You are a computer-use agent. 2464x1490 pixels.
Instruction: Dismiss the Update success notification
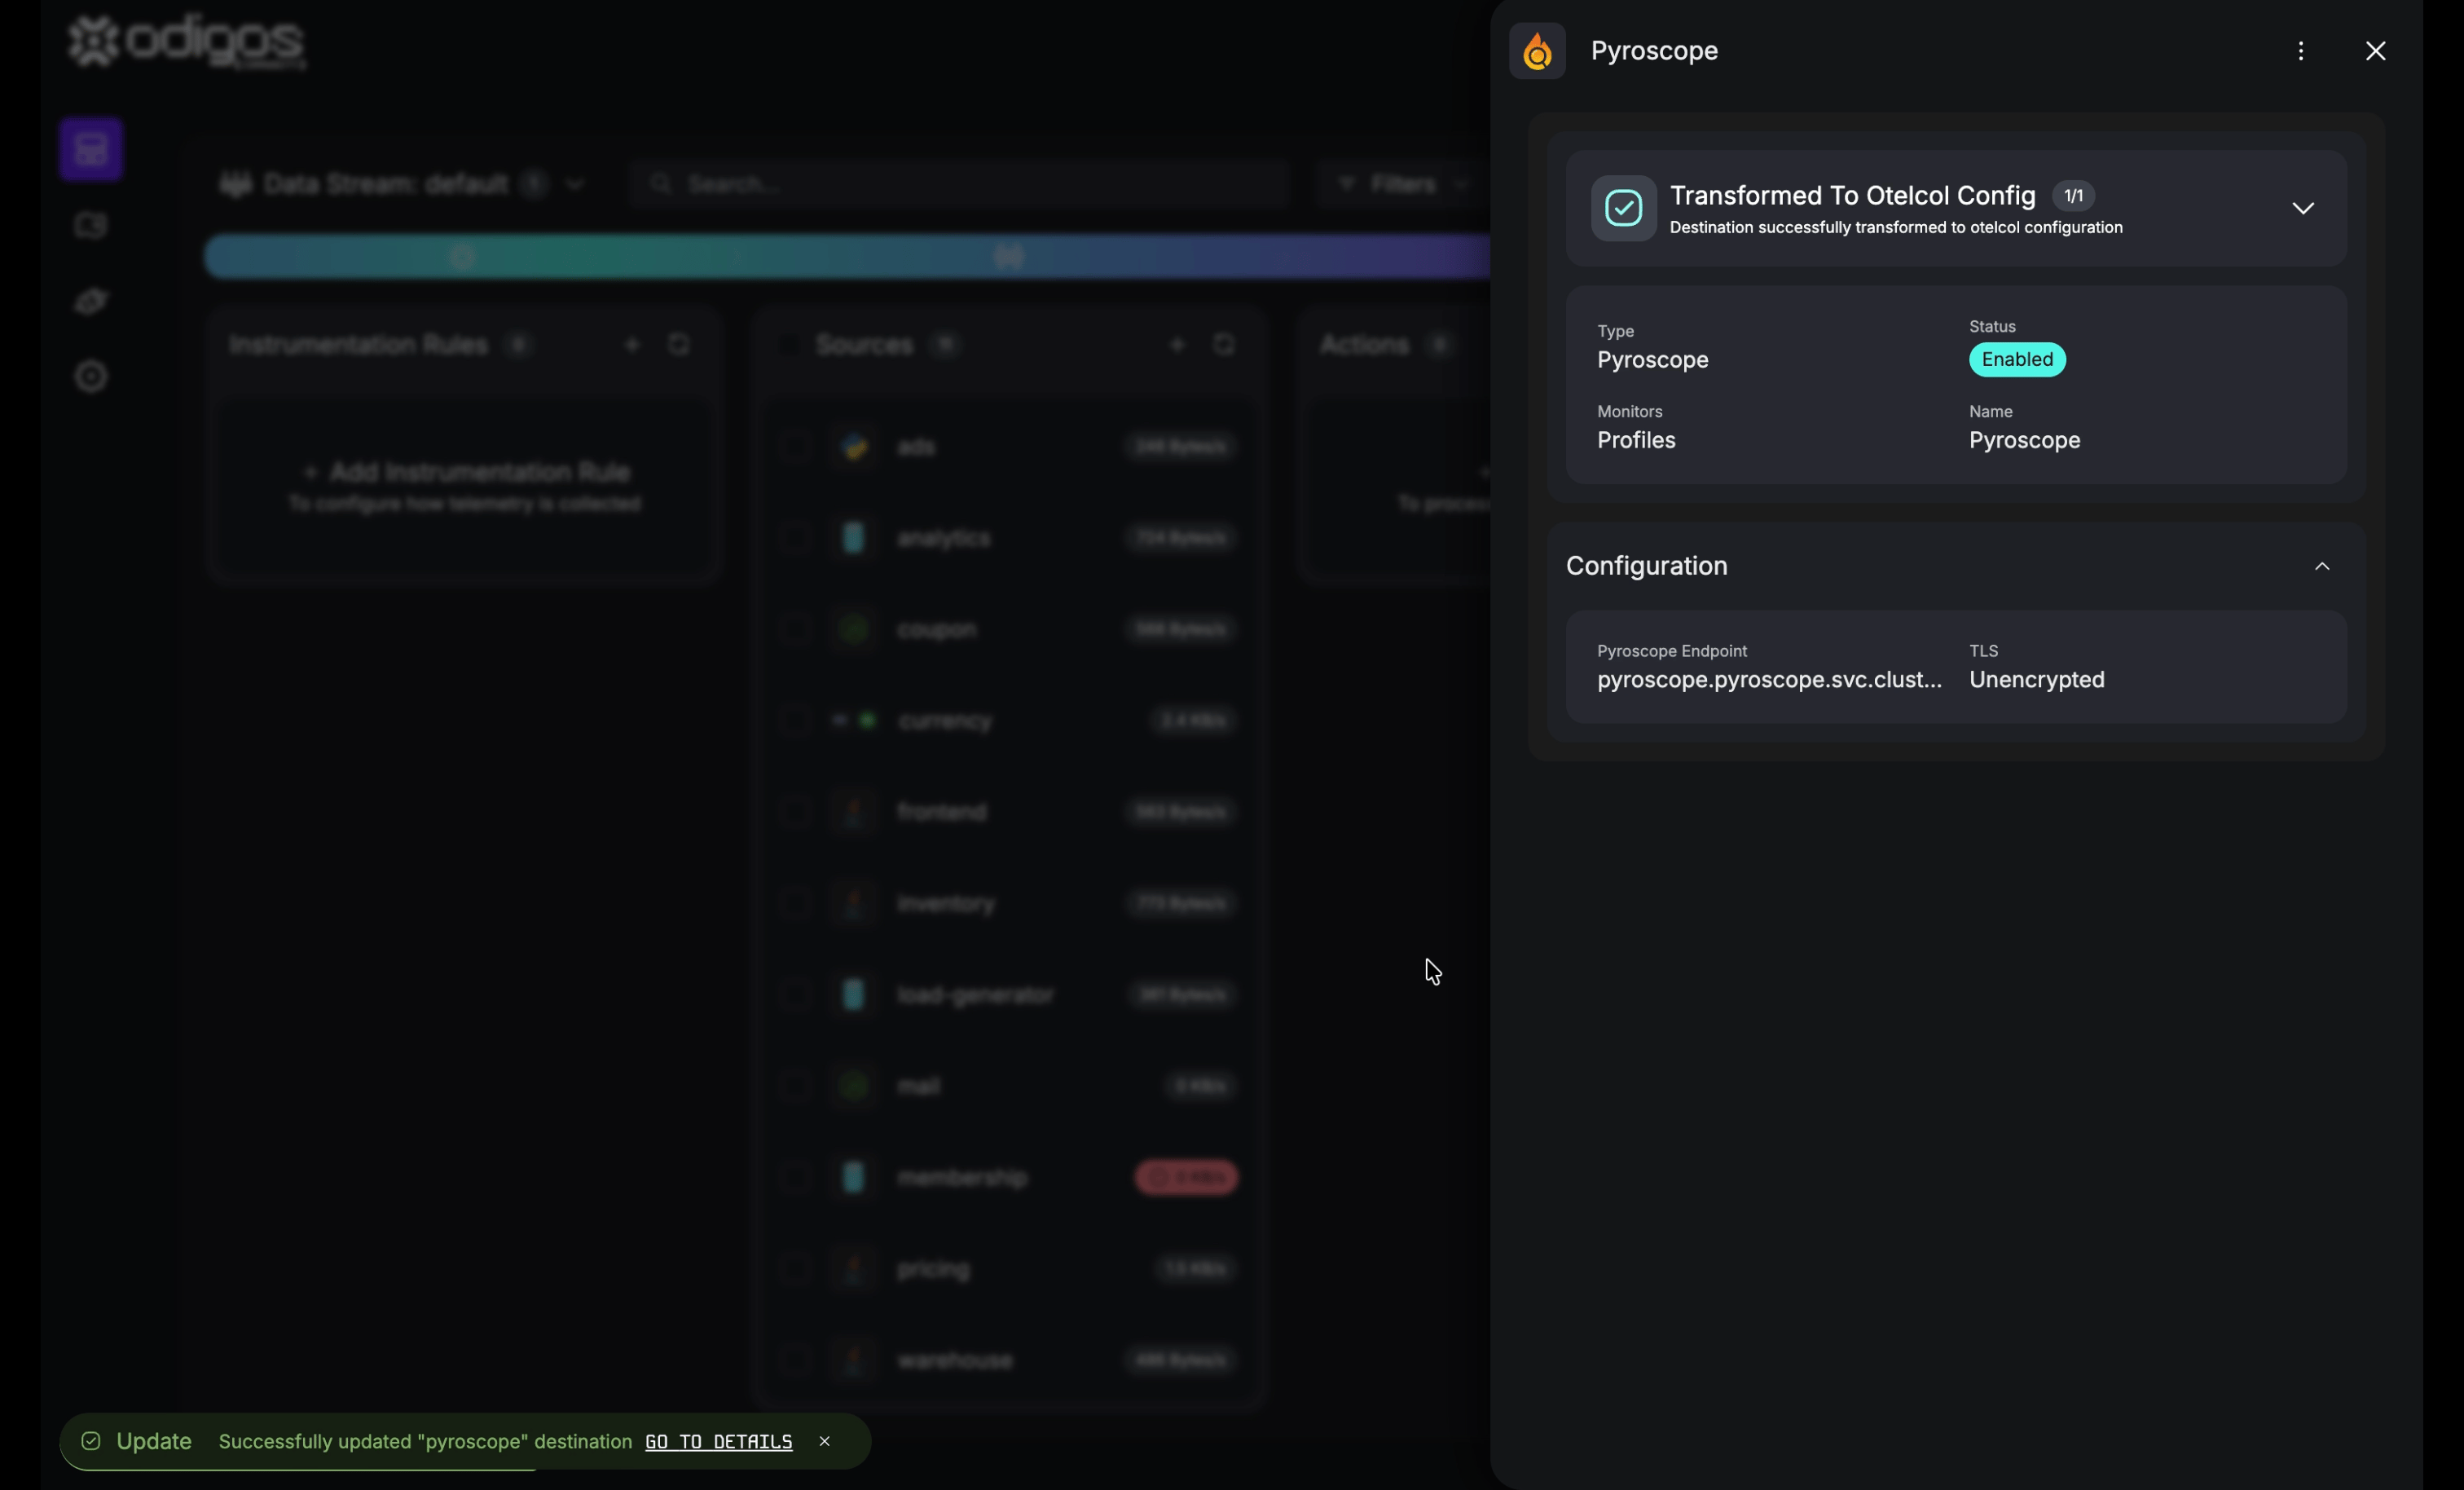click(x=824, y=1441)
